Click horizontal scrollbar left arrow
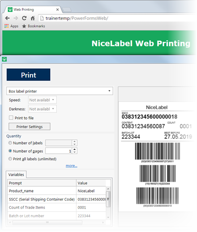 [x=10, y=223]
